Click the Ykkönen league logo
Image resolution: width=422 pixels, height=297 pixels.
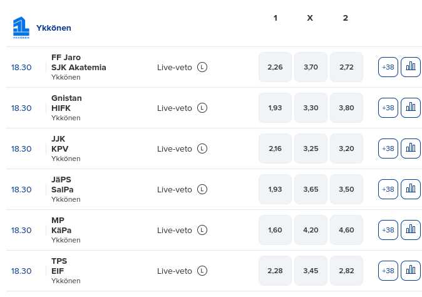(x=21, y=28)
